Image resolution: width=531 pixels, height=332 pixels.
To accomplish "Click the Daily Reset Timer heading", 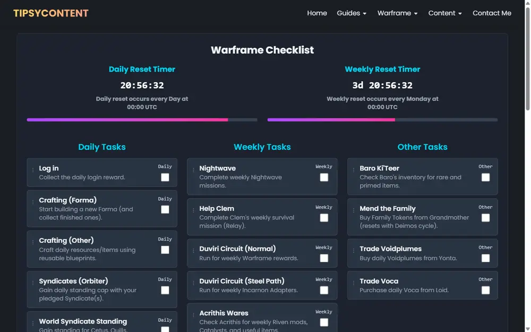I will tap(142, 69).
